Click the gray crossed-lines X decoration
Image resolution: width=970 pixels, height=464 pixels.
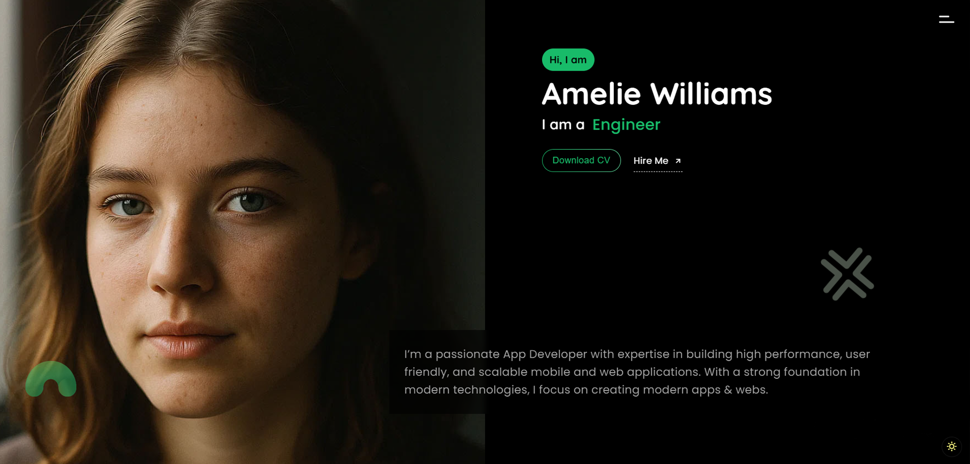(847, 274)
